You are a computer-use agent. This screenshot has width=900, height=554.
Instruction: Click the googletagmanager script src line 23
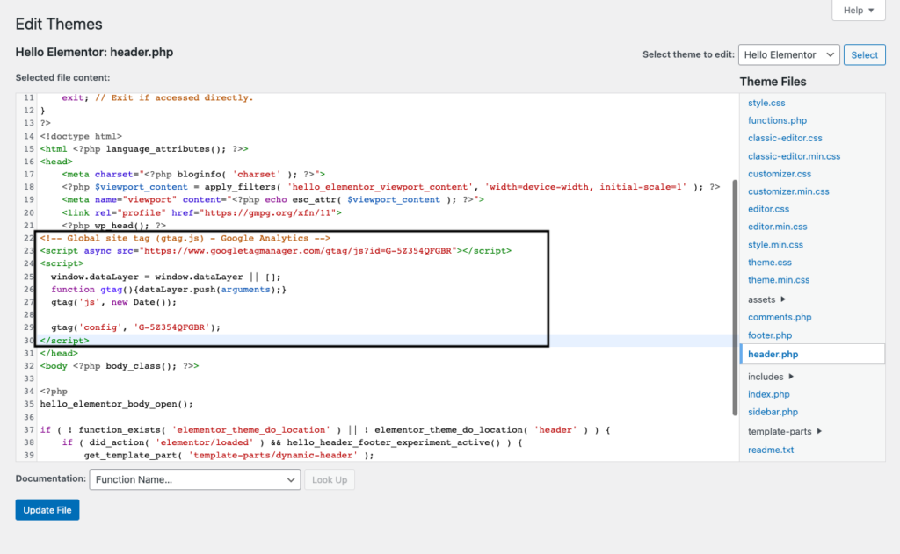click(x=275, y=250)
